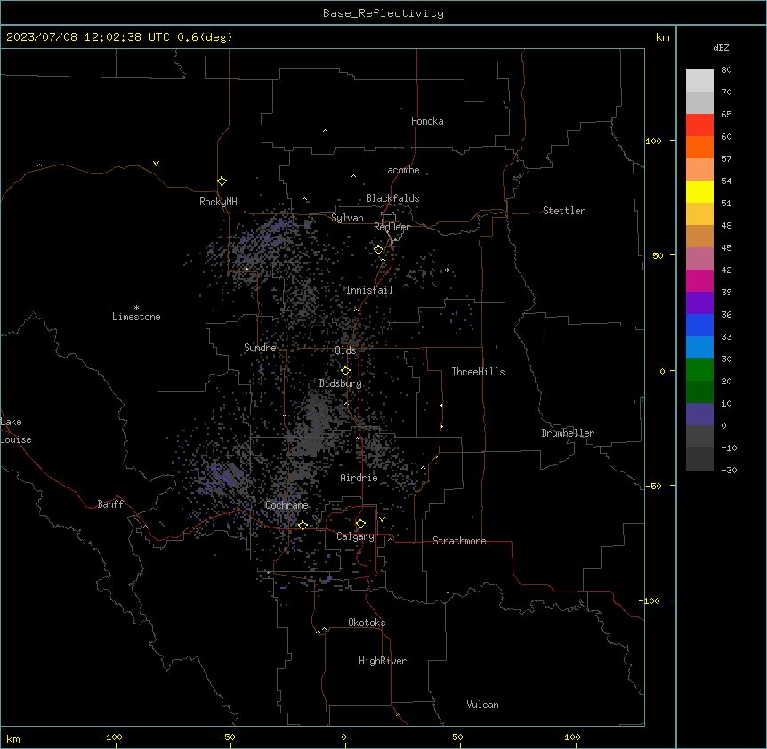Image resolution: width=767 pixels, height=749 pixels.
Task: Select the RockyMH label
Action: (218, 202)
